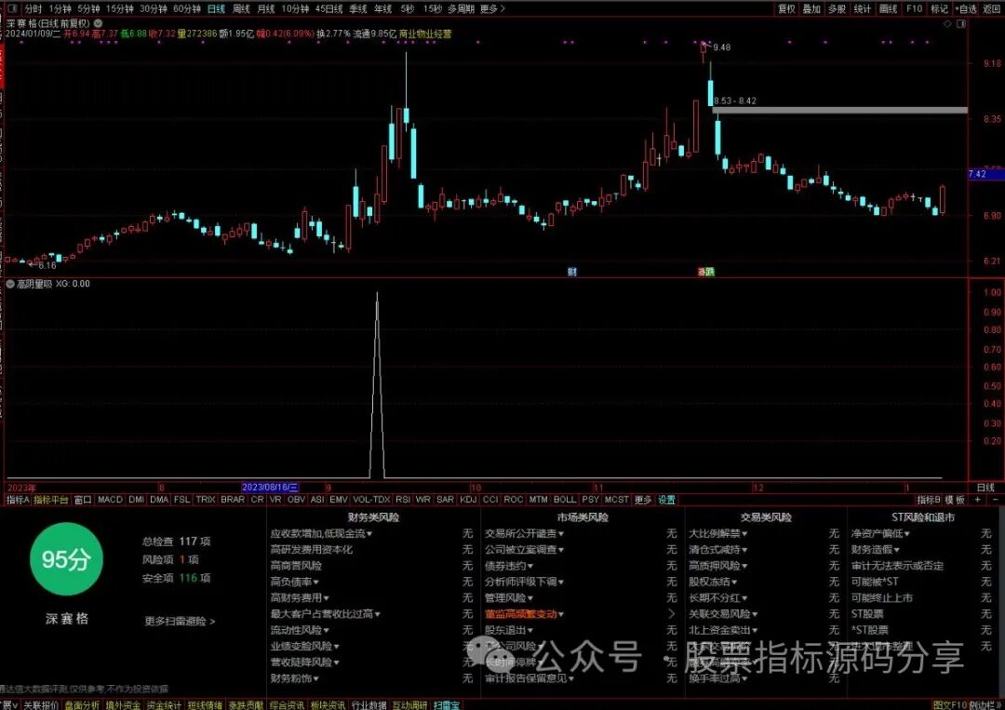The width and height of the screenshot is (1005, 710).
Task: Click the diamond icon at chart top right
Action: pos(947,23)
